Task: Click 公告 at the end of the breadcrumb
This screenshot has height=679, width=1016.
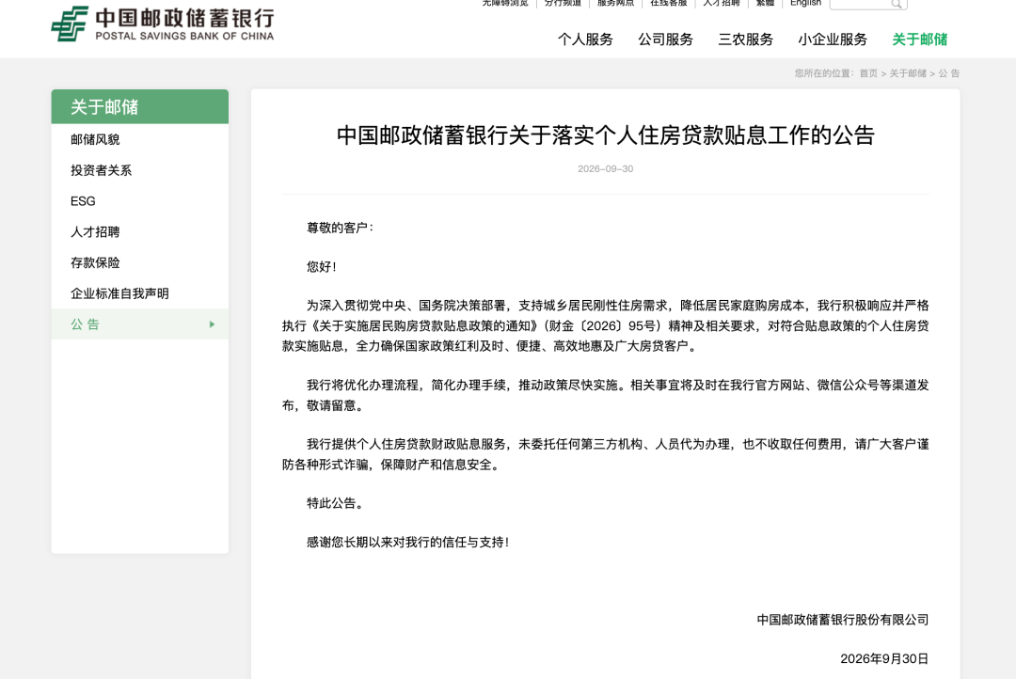Action: tap(949, 73)
